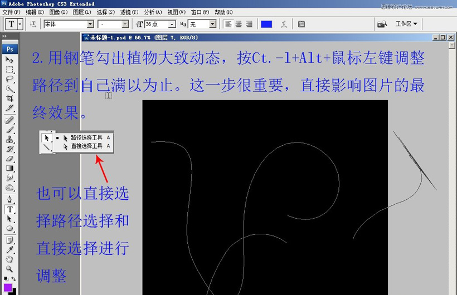This screenshot has width=457, height=295.
Task: Open the font style dropdown
Action: [125, 24]
